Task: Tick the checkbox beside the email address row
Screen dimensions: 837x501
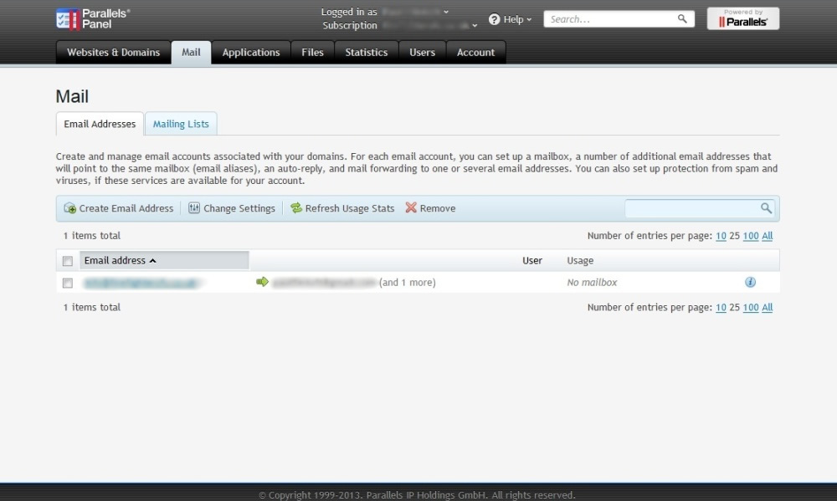Action: 67,283
